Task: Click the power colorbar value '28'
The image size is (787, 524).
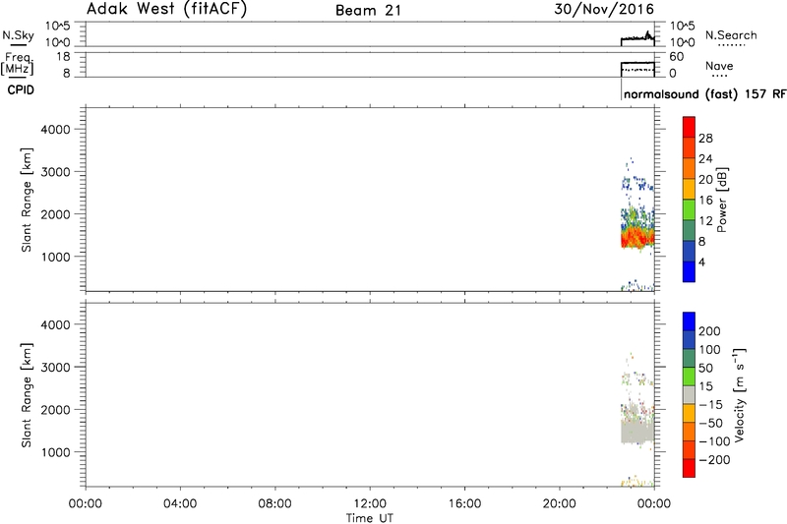Action: point(705,139)
